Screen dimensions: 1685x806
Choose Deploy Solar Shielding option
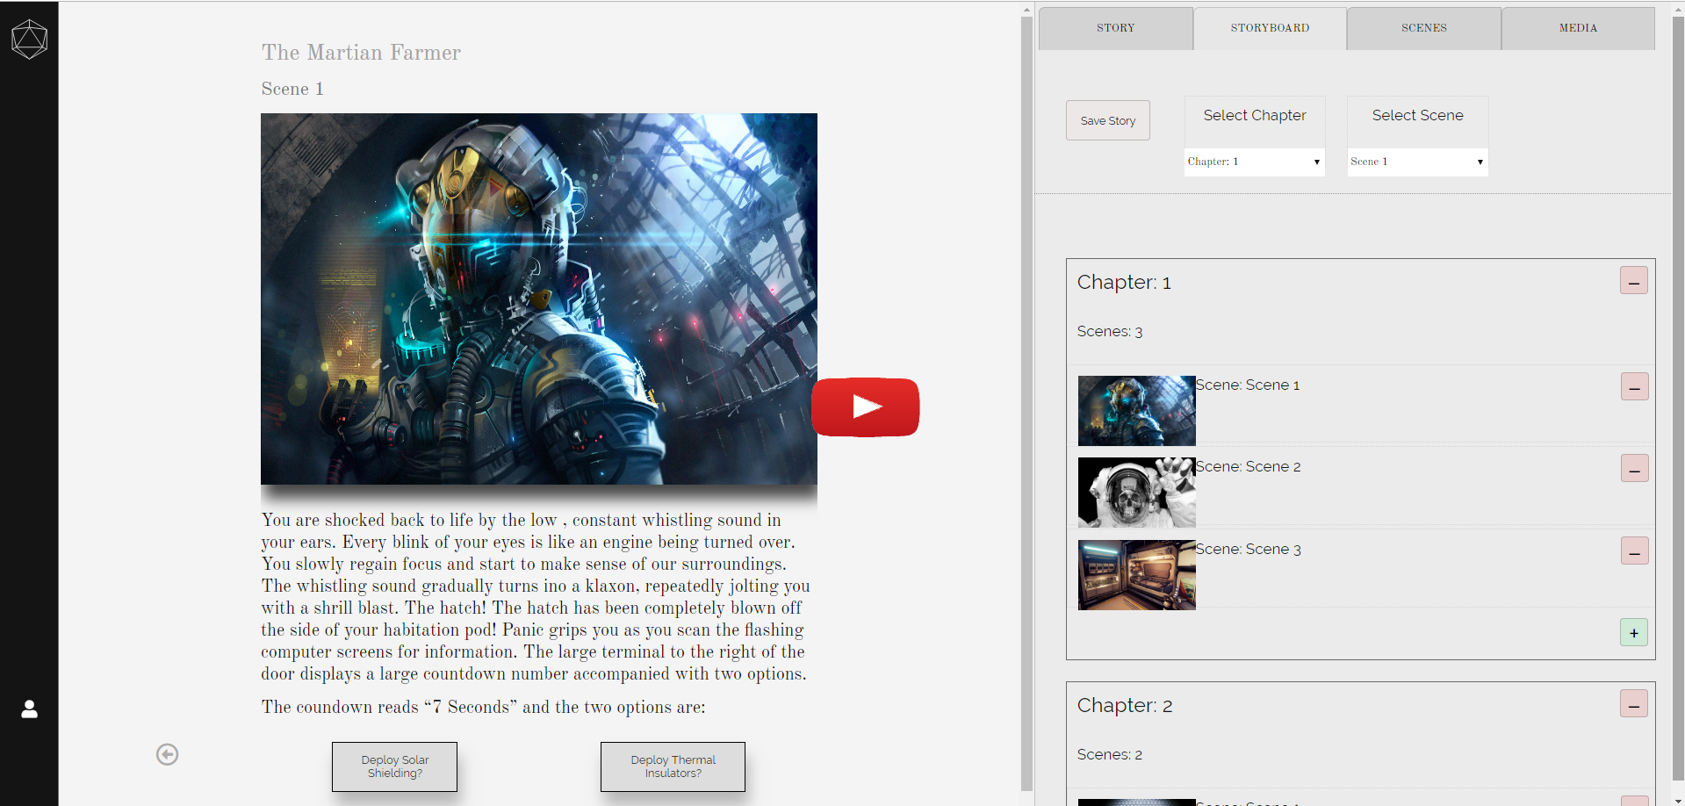(394, 766)
